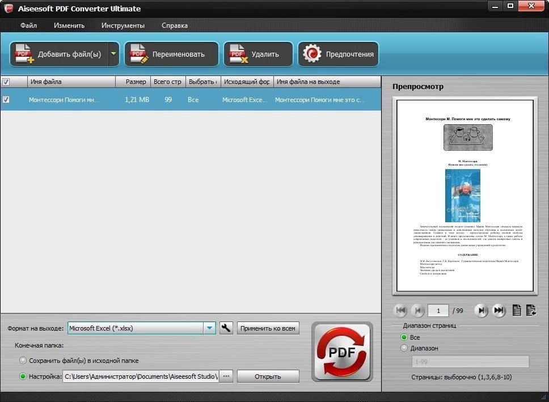Go to first page in preview
This screenshot has height=402, width=549.
point(401,310)
